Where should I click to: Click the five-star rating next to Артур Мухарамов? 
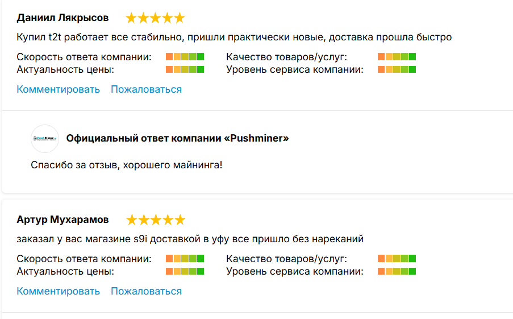156,219
